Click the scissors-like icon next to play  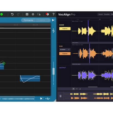77,89
